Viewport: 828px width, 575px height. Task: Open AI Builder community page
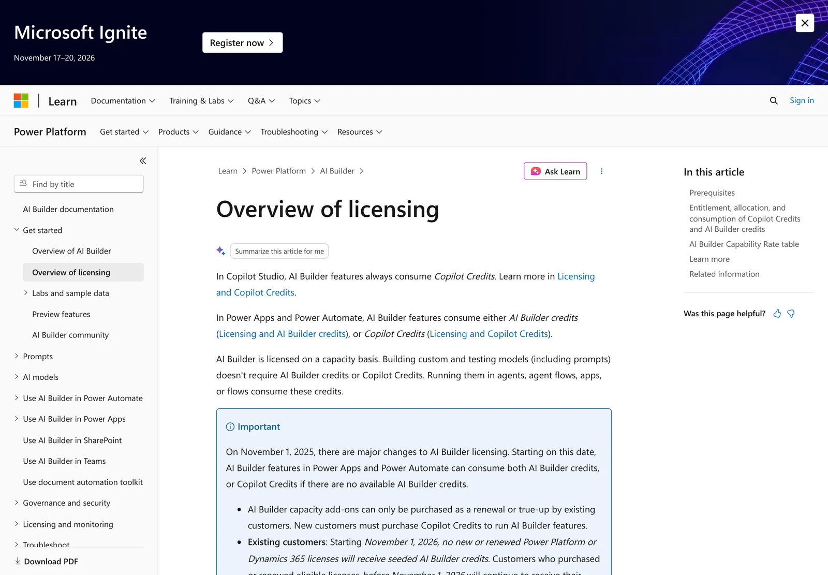70,335
